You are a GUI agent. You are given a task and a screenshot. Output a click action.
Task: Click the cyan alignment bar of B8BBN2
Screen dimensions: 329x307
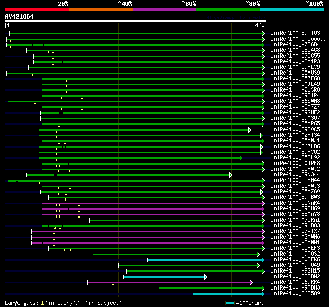coord(164,277)
